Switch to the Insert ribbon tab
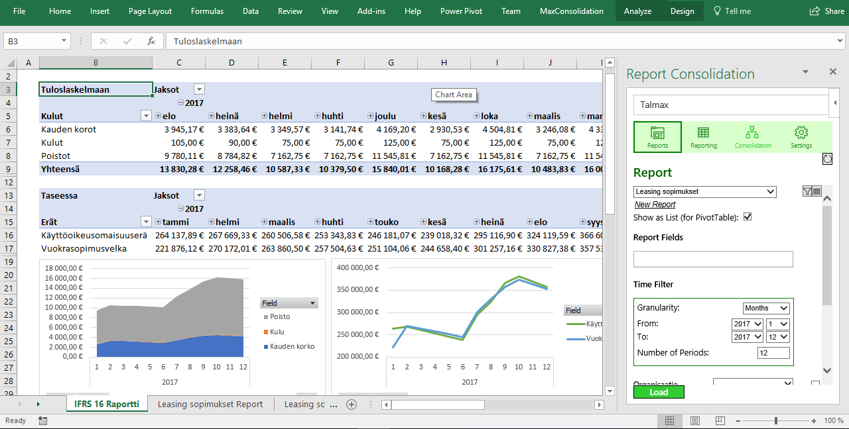The image size is (849, 429). pyautogui.click(x=100, y=11)
